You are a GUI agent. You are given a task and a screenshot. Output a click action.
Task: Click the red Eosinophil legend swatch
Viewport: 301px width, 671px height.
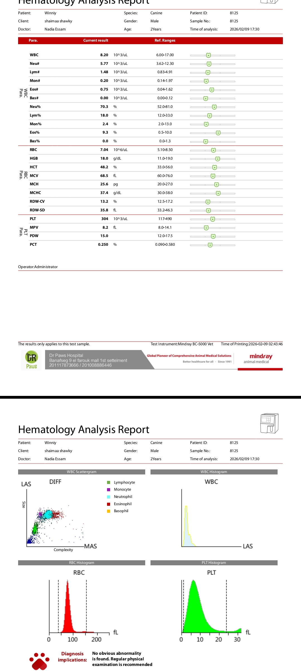(109, 504)
